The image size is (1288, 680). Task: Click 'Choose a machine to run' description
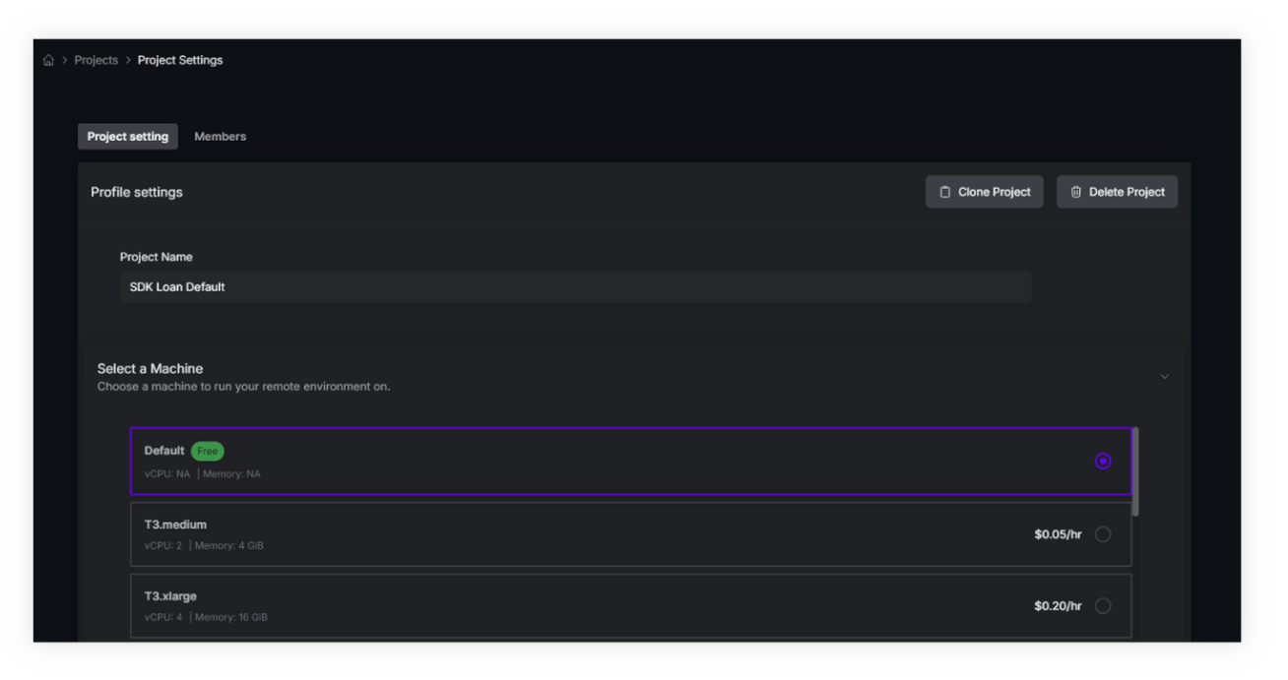pos(243,387)
